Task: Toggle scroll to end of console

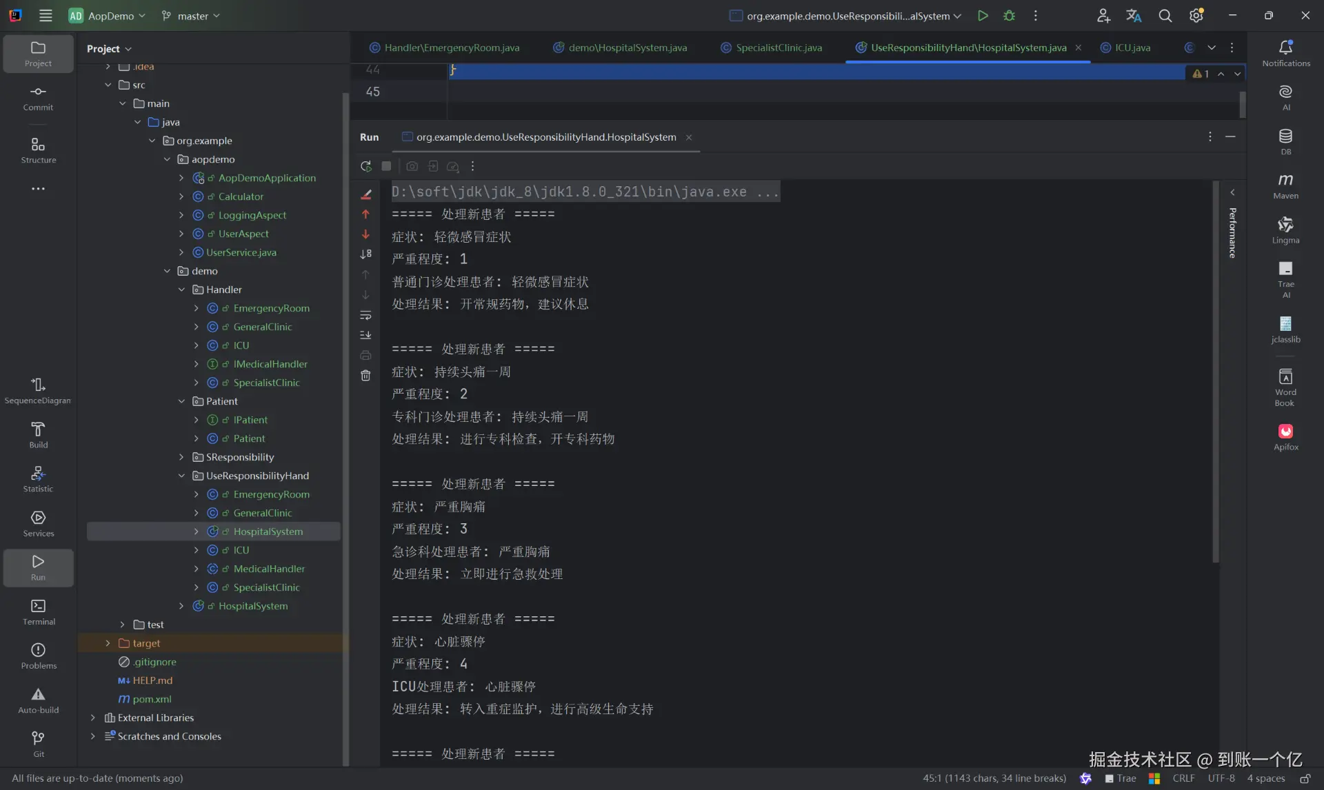Action: [365, 336]
